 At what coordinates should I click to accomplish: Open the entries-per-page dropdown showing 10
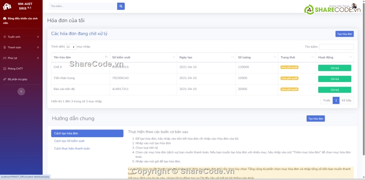click(71, 47)
